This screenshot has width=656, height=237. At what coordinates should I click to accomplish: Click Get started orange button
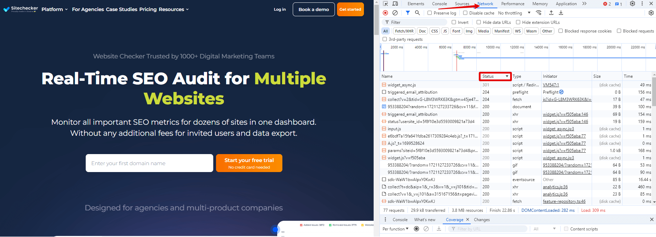(x=350, y=9)
